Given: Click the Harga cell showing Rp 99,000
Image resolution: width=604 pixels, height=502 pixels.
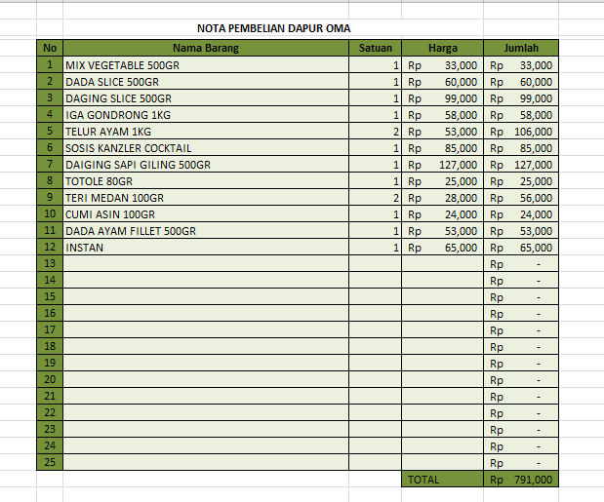Looking at the screenshot, I should coord(442,98).
